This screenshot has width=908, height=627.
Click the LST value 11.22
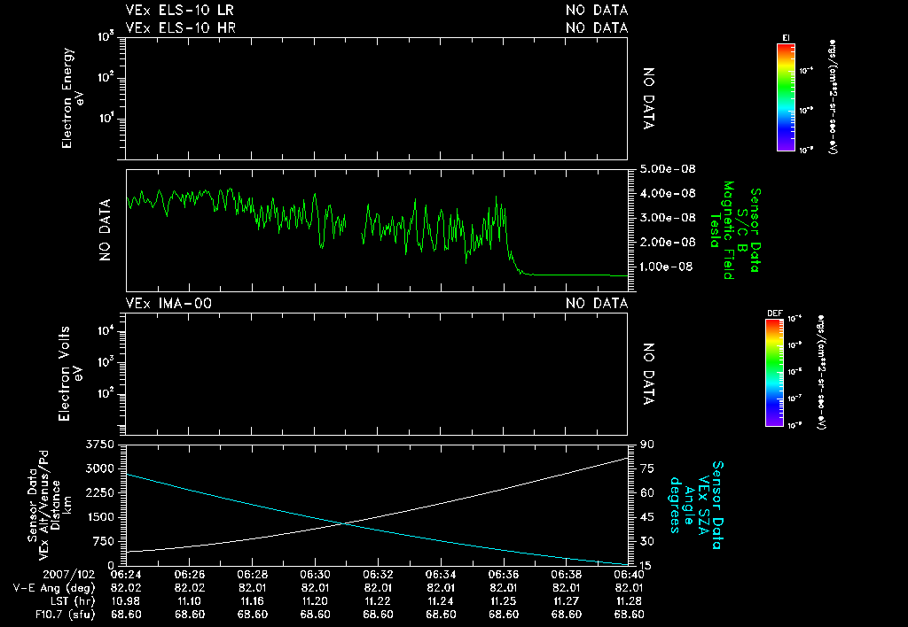378,601
